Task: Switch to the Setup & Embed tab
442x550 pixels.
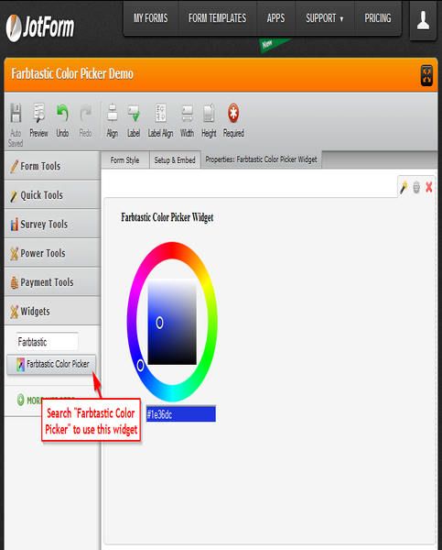Action: point(175,160)
